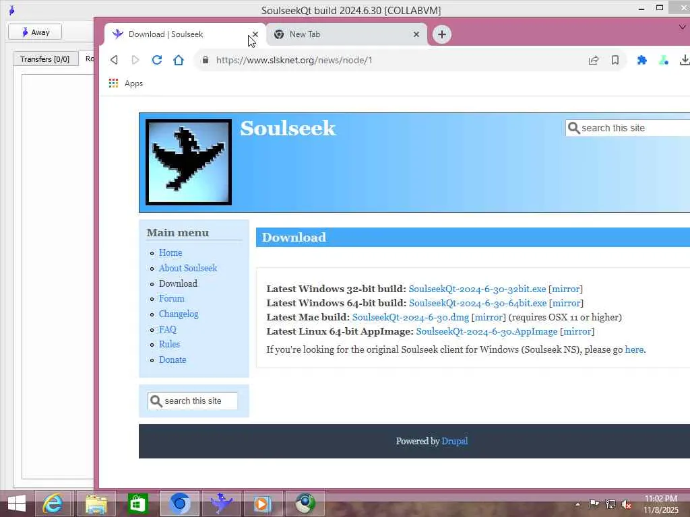This screenshot has width=690, height=517.
Task: Focus the header 'search this site' field
Action: [629, 128]
